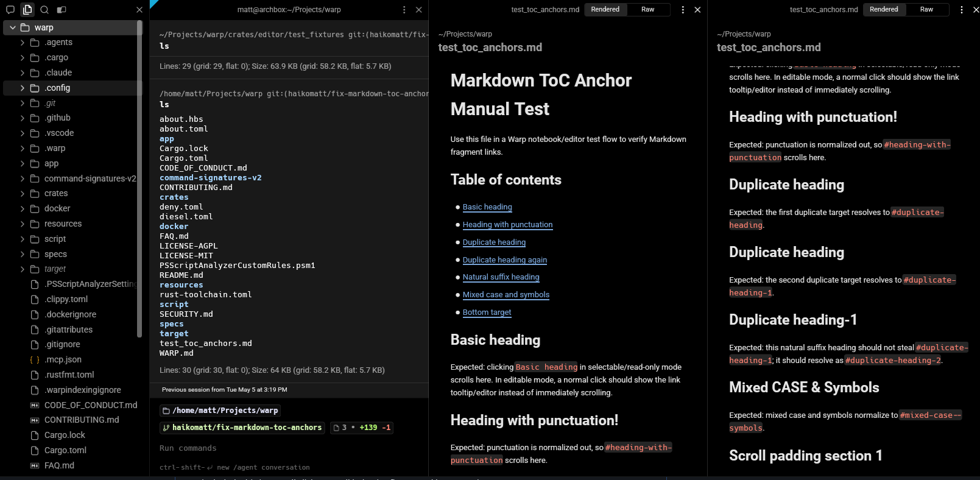
Task: Focus the Run commands input field
Action: [x=289, y=448]
